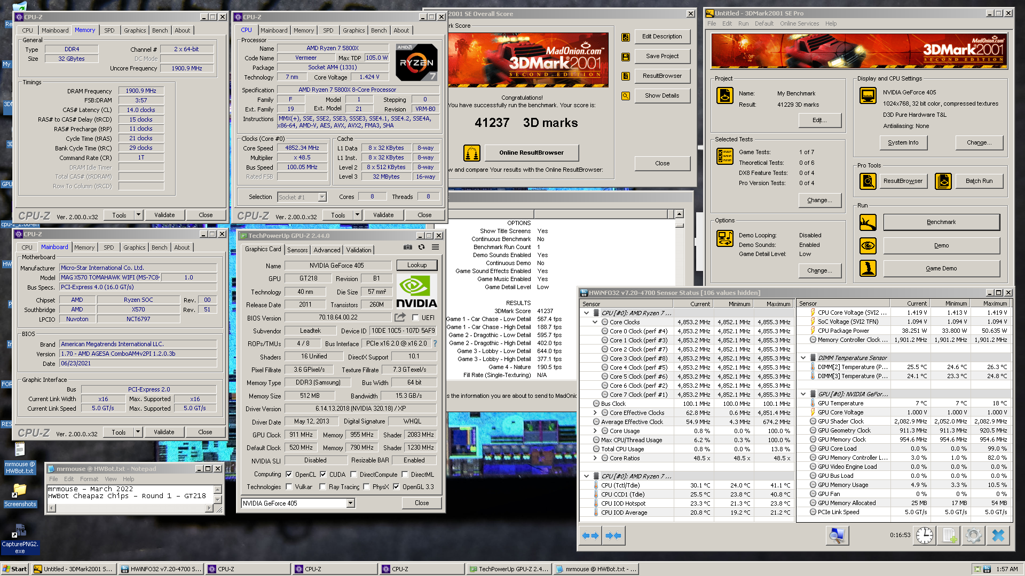Click the Game Demo joystick icon
Image resolution: width=1025 pixels, height=576 pixels.
pos(868,268)
